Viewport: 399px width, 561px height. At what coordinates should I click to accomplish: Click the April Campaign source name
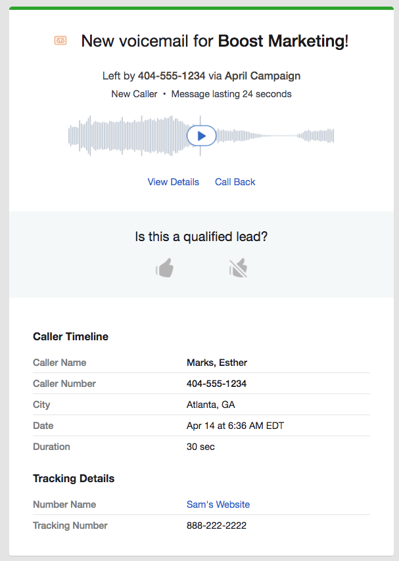[x=262, y=76]
